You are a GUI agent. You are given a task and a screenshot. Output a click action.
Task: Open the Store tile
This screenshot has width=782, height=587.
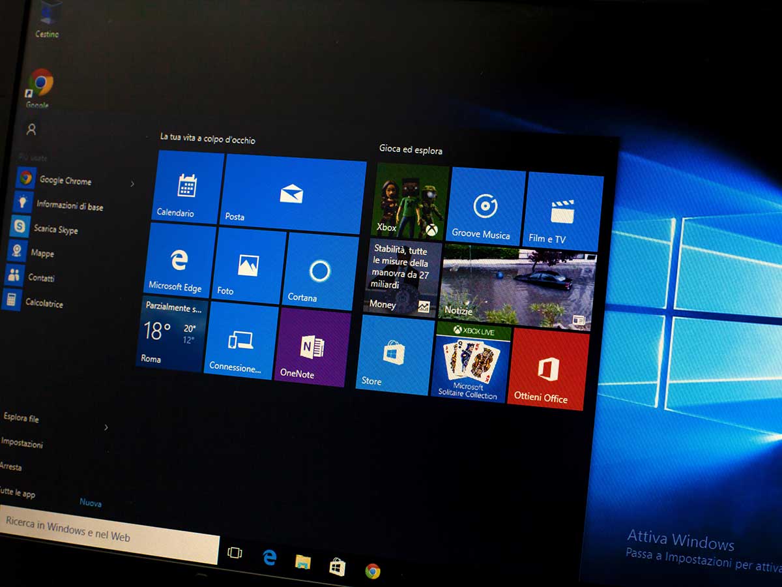pyautogui.click(x=395, y=355)
